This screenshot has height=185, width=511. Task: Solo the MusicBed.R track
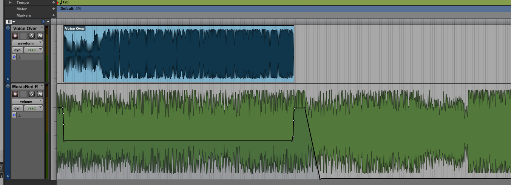click(x=32, y=94)
